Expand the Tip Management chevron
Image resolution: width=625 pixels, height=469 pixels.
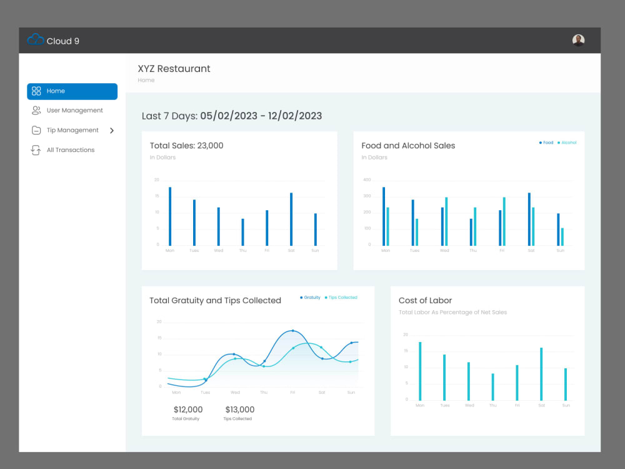112,131
